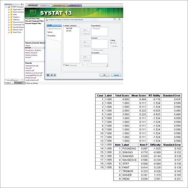Switch to the Startpage tab

pyautogui.click(x=32, y=6)
